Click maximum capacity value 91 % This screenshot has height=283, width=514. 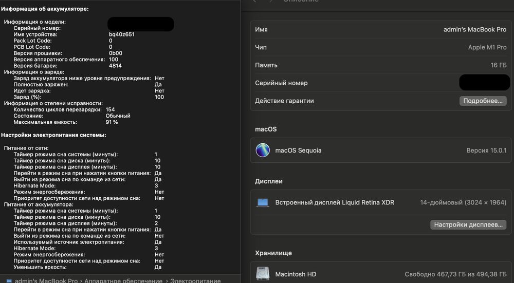pos(112,122)
